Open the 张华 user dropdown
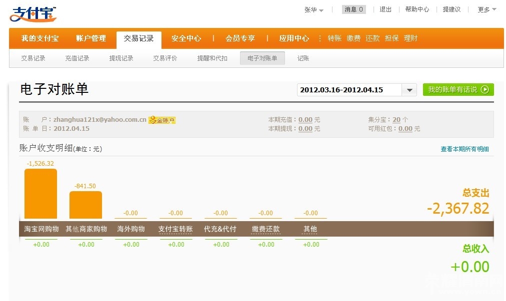Screen dimensions: 506x301 313,9
